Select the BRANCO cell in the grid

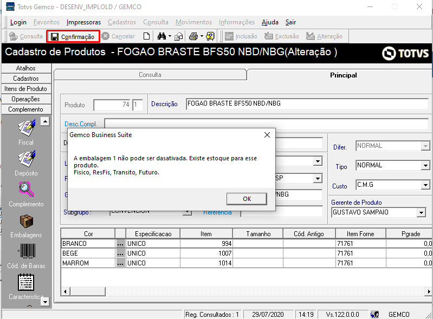point(88,244)
